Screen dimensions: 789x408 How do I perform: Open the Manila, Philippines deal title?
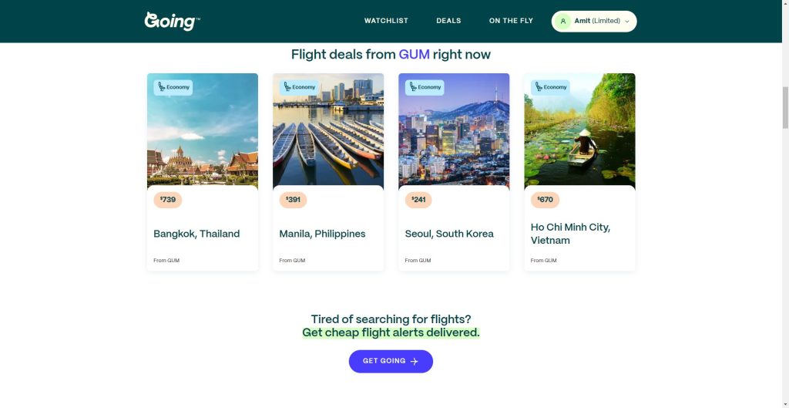(x=322, y=234)
